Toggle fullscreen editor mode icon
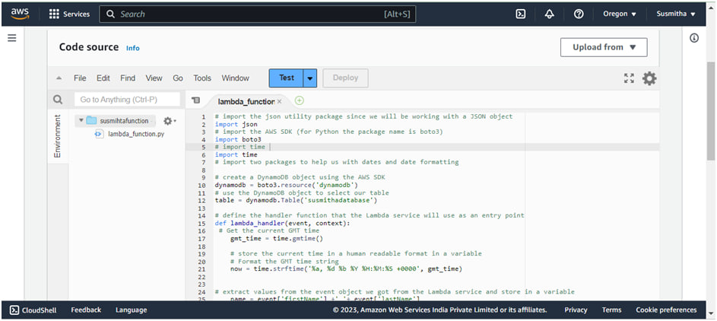717x321 pixels. [630, 78]
